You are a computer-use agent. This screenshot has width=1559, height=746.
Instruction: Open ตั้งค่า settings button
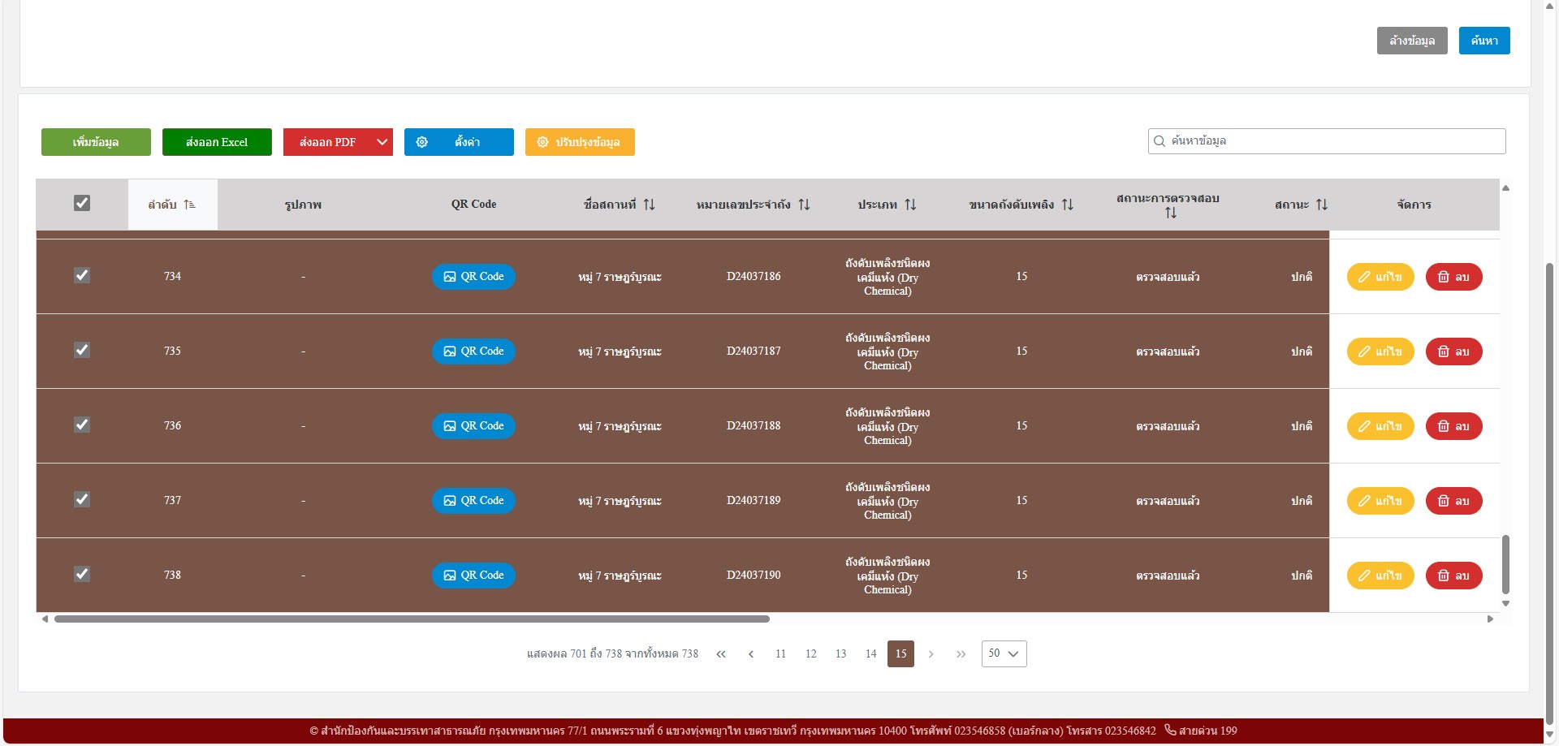tap(459, 142)
